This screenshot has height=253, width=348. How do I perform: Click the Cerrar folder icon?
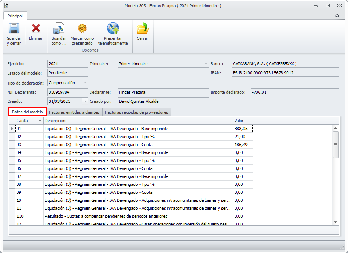(143, 29)
